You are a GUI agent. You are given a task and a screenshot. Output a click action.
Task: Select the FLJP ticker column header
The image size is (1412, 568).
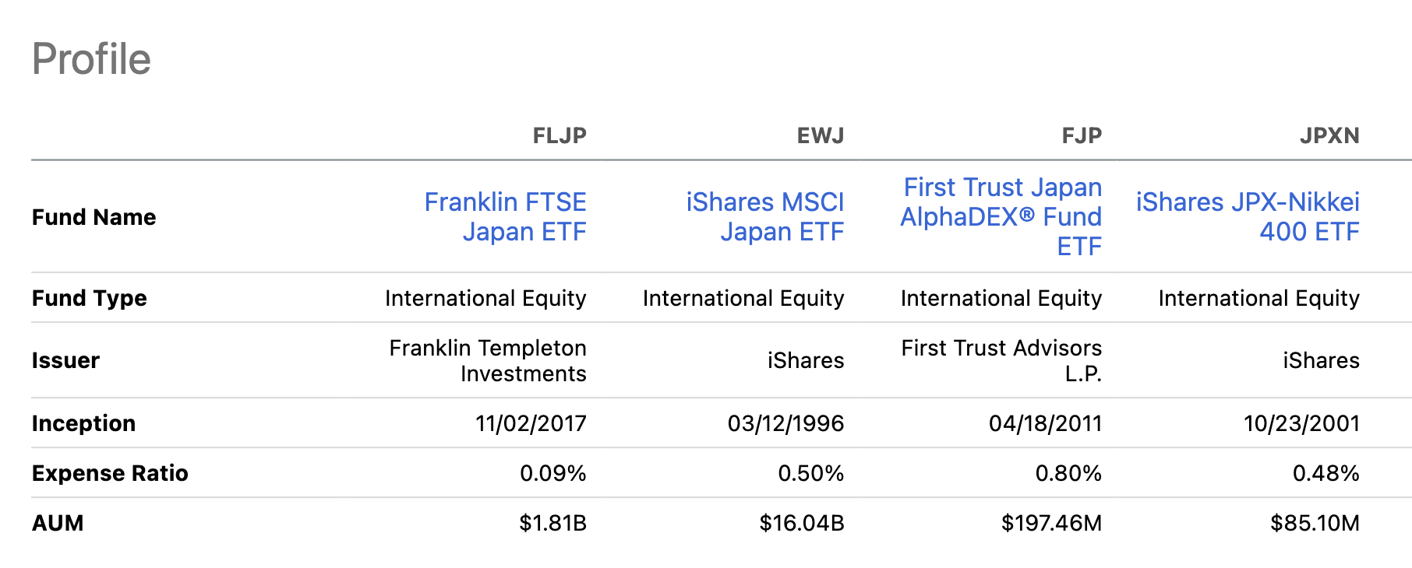point(559,135)
